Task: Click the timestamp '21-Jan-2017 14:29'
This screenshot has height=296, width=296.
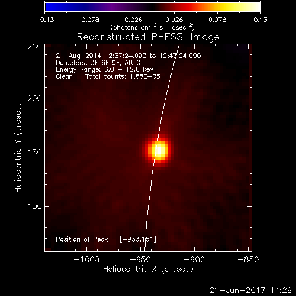Action: [x=250, y=290]
